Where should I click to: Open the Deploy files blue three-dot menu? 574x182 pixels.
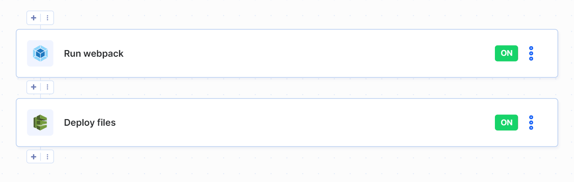coord(531,123)
